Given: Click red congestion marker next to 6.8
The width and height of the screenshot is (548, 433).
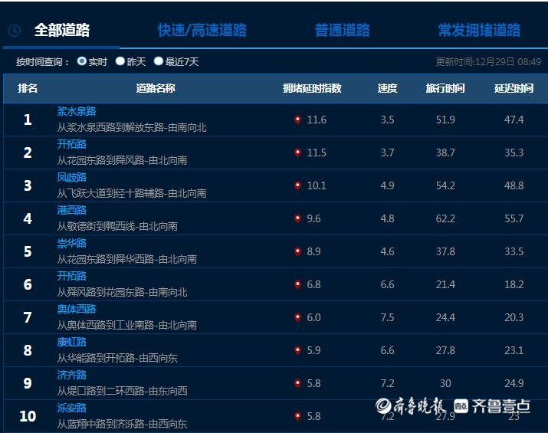Looking at the screenshot, I should pos(297,284).
